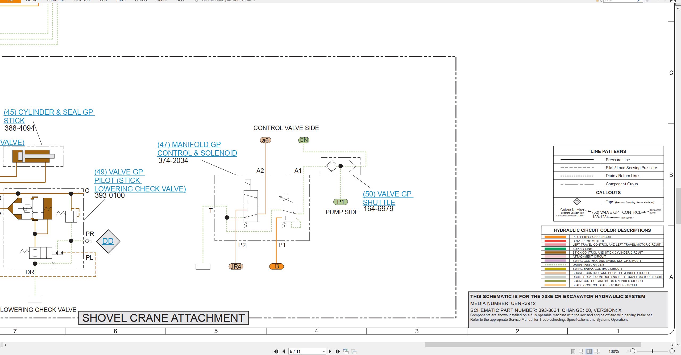Click the pN port marker

tap(304, 140)
